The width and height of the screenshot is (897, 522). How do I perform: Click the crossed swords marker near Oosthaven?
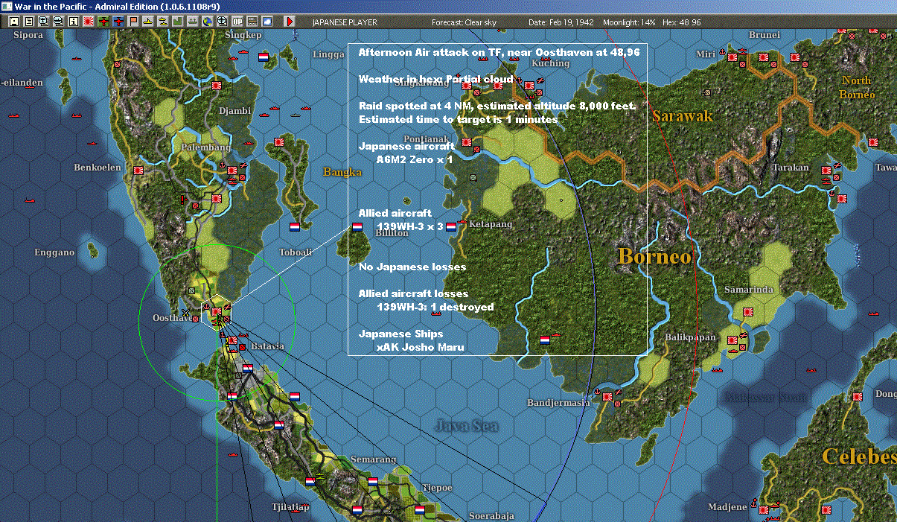[x=185, y=312]
